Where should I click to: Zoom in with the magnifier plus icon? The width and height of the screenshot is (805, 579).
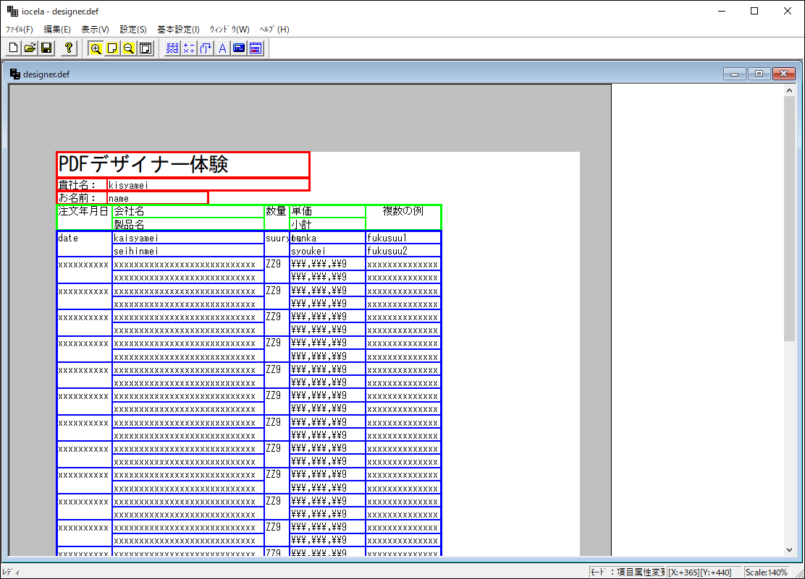[96, 48]
